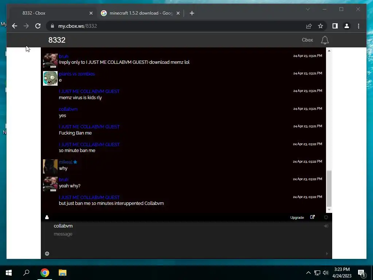The height and width of the screenshot is (280, 373).
Task: Click the chat scrollbar thumb
Action: tap(329, 188)
